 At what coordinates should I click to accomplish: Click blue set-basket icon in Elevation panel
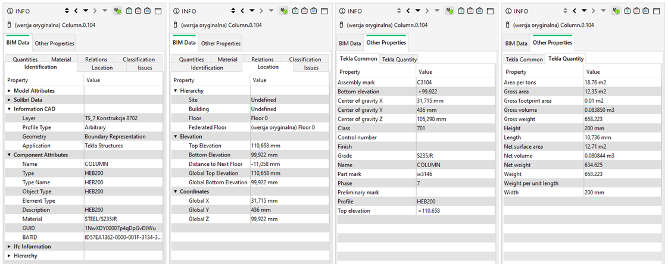[x=314, y=11]
